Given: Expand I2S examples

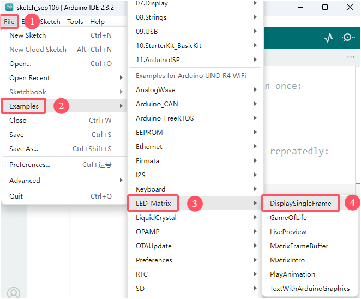Looking at the screenshot, I should click(x=196, y=175).
